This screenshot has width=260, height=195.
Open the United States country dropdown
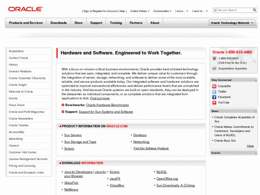(x=140, y=11)
